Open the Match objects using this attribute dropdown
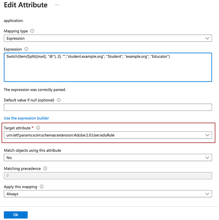This screenshot has height=220, width=219. (108, 158)
